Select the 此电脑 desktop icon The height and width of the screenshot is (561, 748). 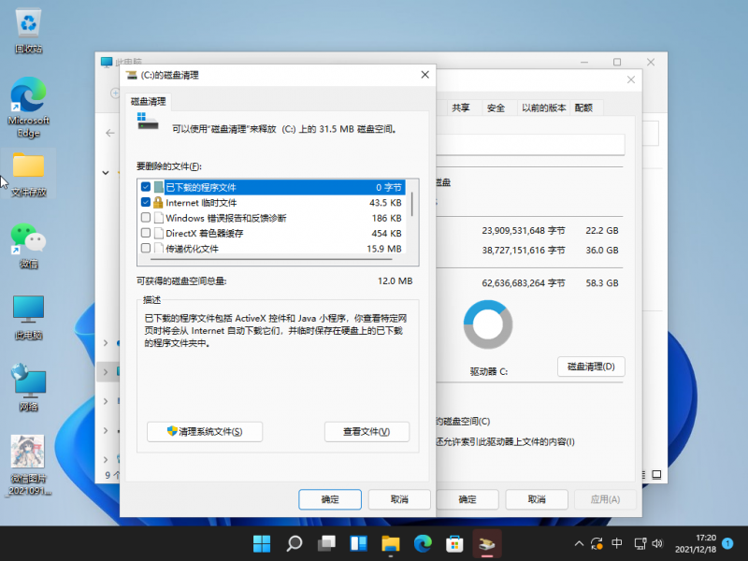tap(28, 311)
